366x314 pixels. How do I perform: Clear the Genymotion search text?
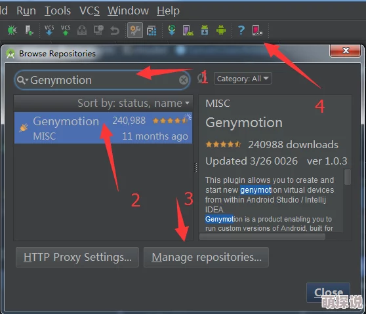point(184,80)
